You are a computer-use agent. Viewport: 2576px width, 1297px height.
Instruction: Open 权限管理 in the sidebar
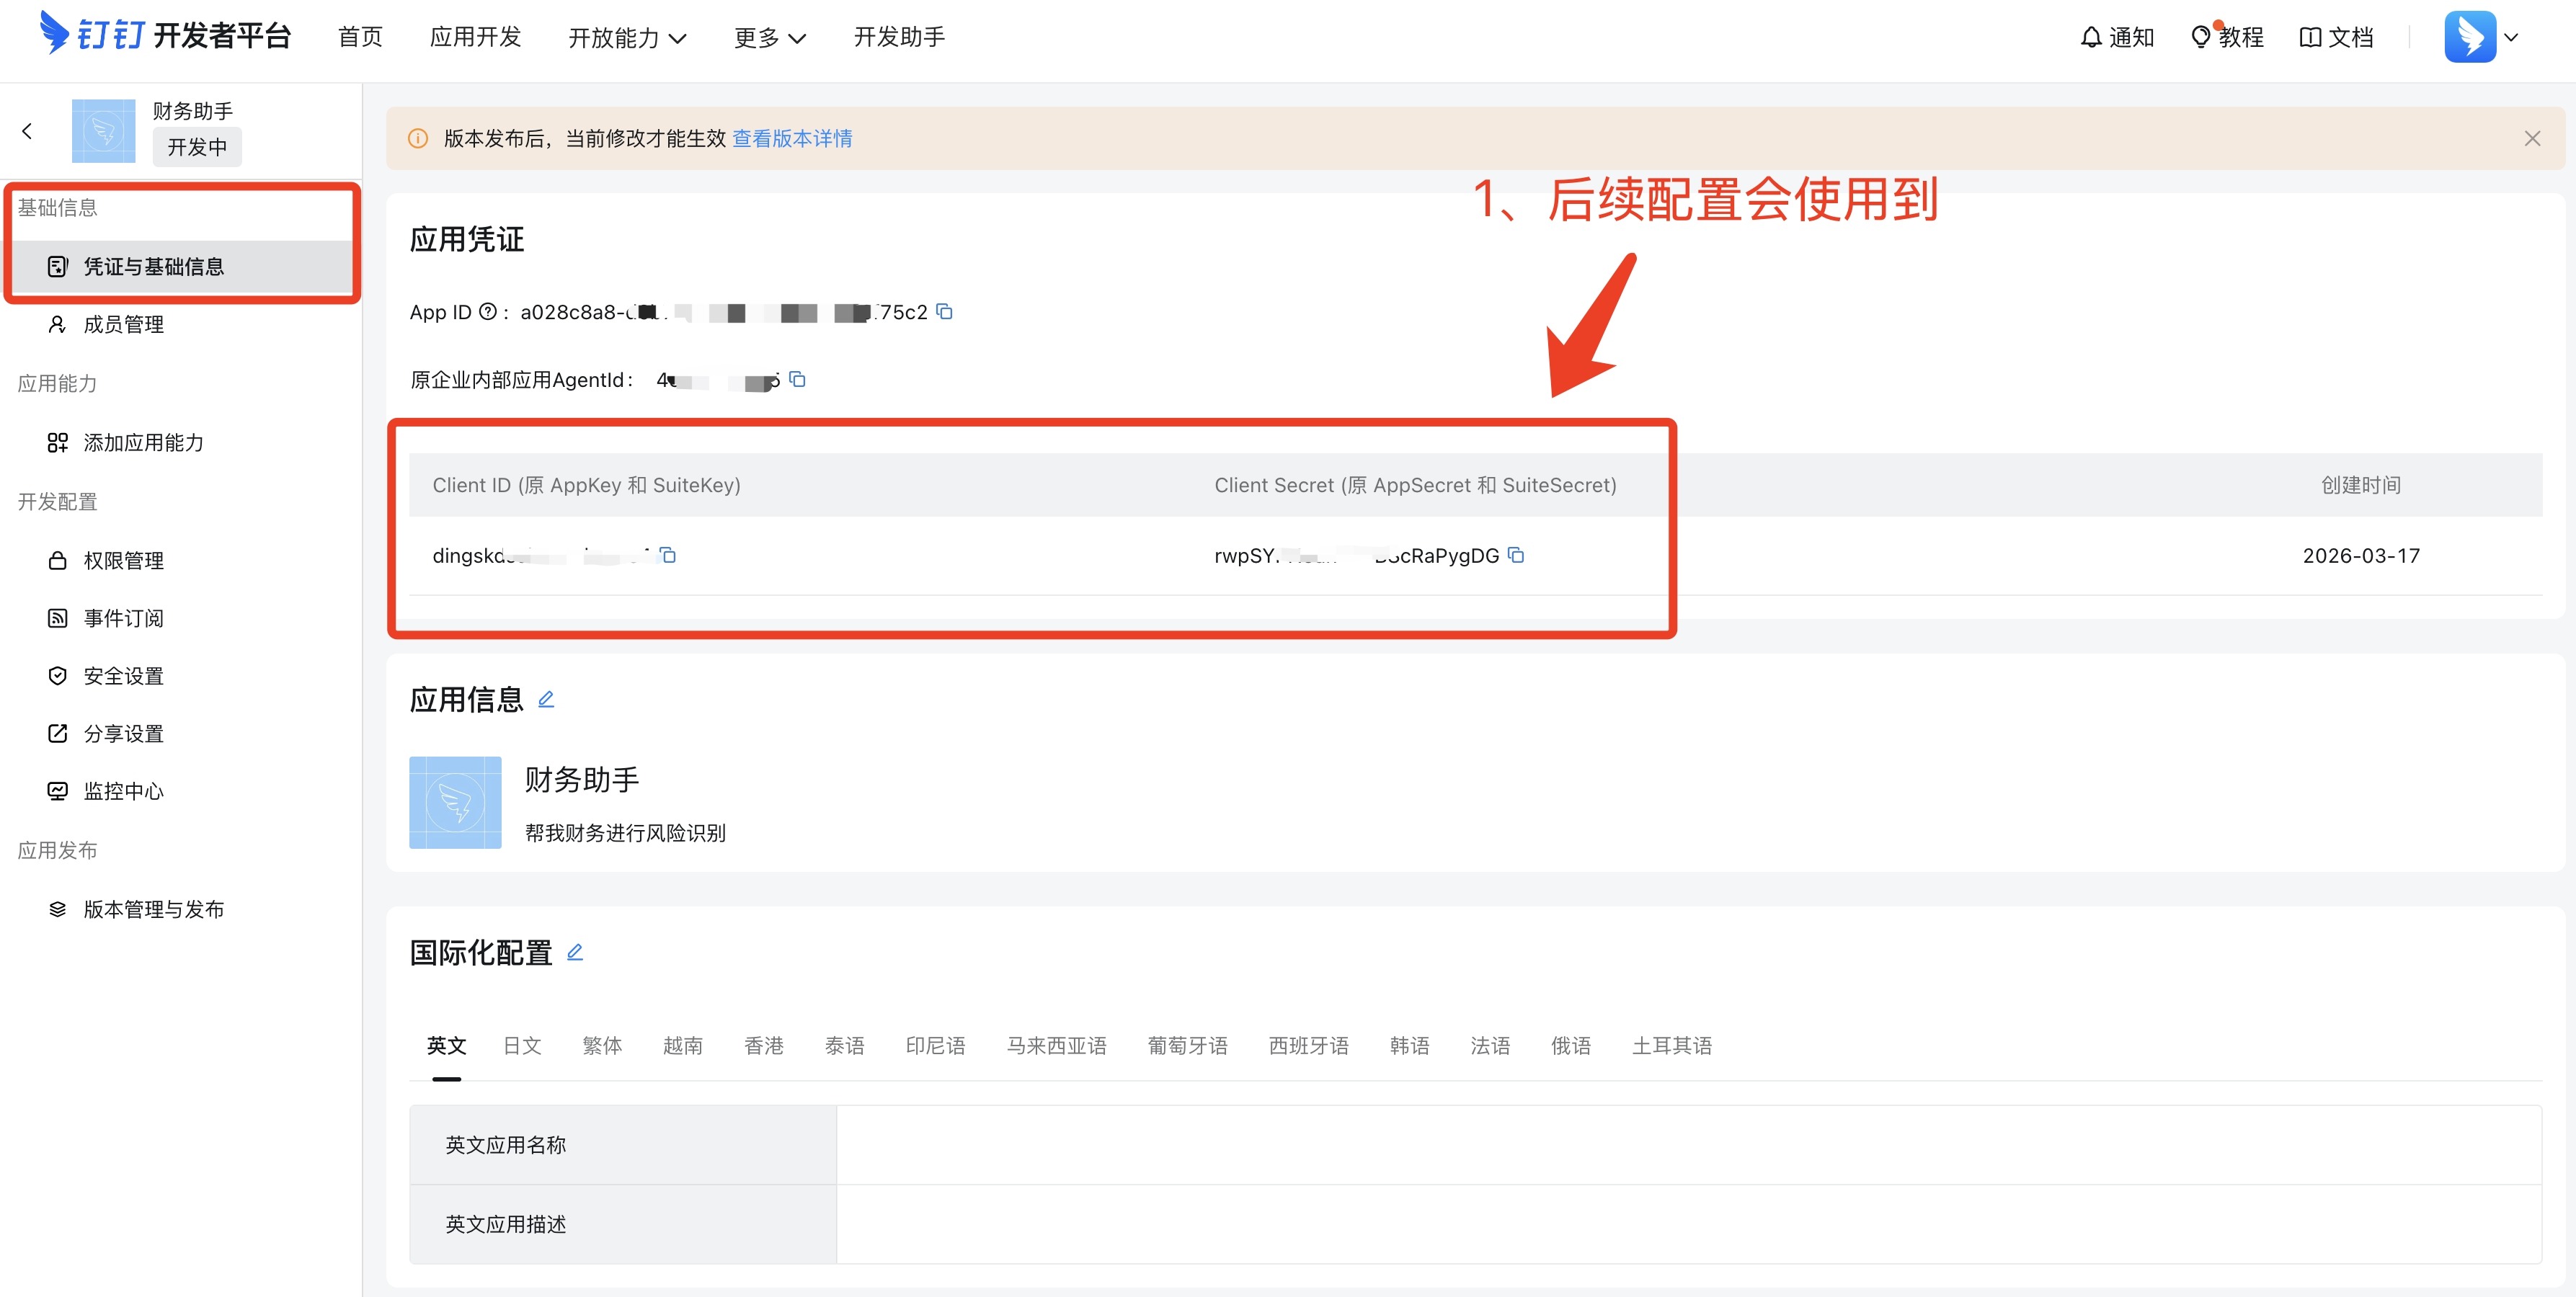(x=123, y=560)
